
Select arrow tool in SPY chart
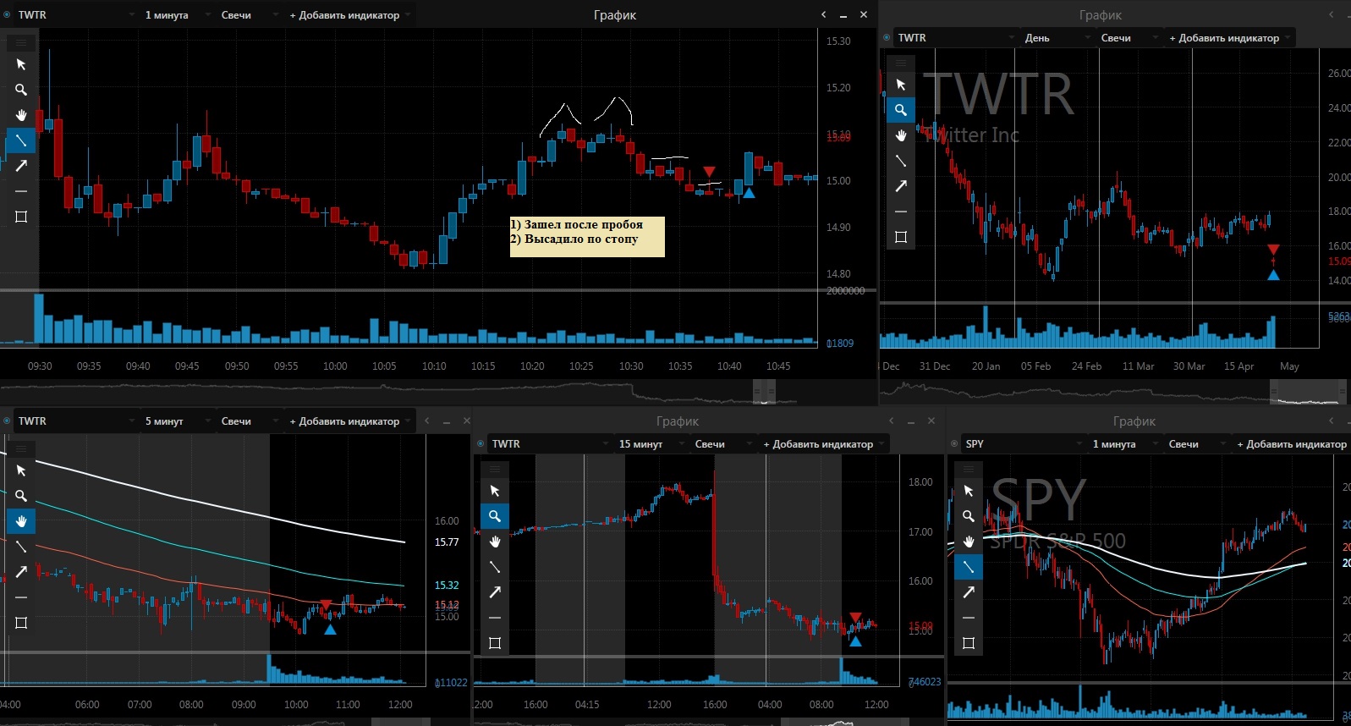(969, 592)
